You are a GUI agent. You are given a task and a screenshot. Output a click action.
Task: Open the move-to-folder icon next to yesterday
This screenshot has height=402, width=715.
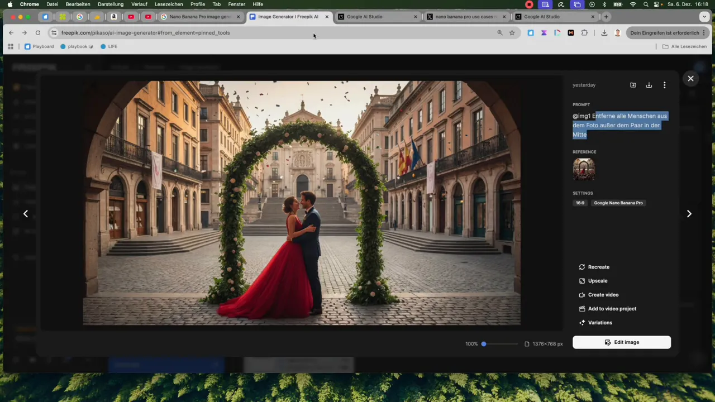[633, 85]
